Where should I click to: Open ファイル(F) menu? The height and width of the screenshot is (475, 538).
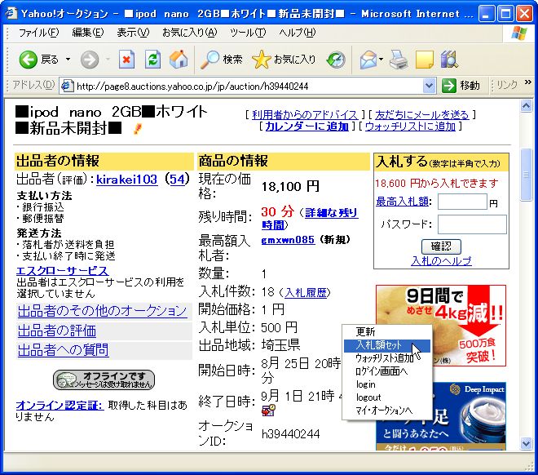(38, 33)
